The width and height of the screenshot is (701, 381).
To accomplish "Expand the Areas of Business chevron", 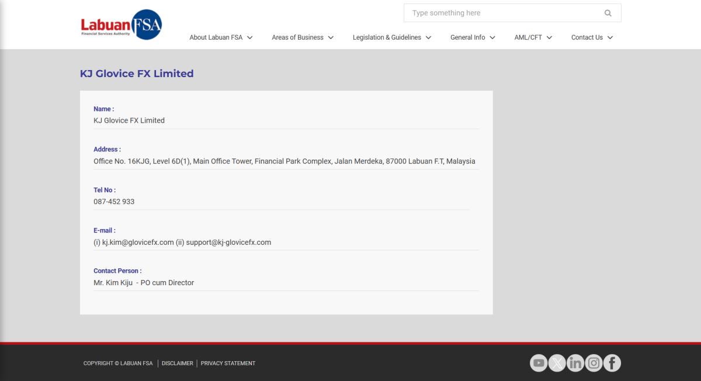I will coord(331,37).
